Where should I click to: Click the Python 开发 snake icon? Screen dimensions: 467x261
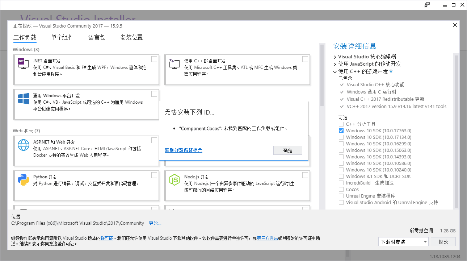coord(23,179)
